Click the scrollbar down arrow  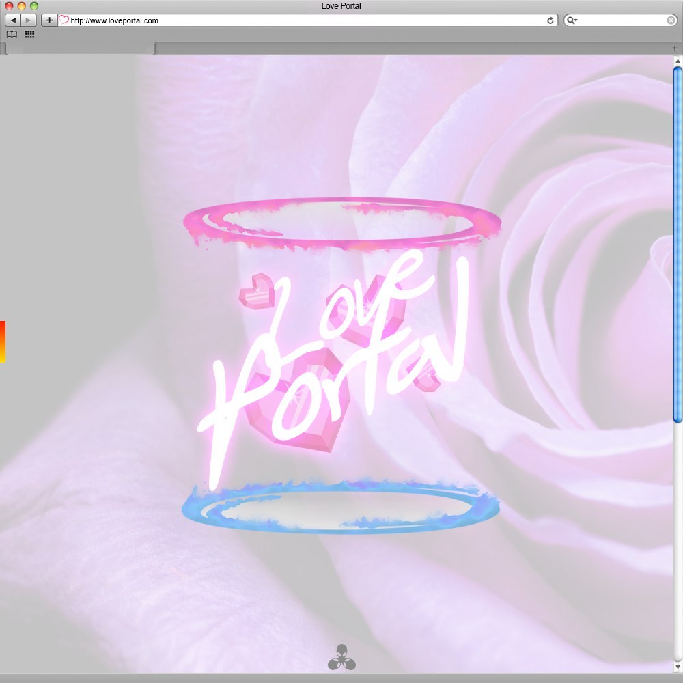(x=678, y=667)
